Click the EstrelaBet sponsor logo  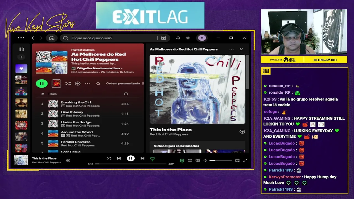click(x=325, y=60)
